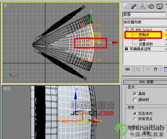Click the blue Z-axis gizmo arrow in perspective viewport

(x=76, y=95)
